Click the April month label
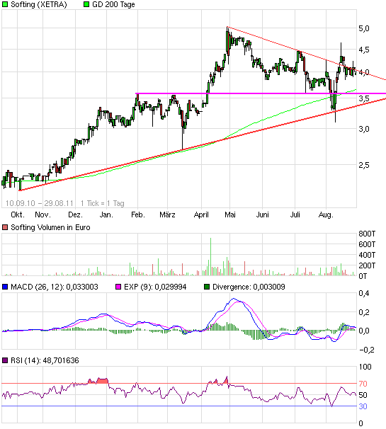The height and width of the screenshot is (429, 386). [x=201, y=214]
